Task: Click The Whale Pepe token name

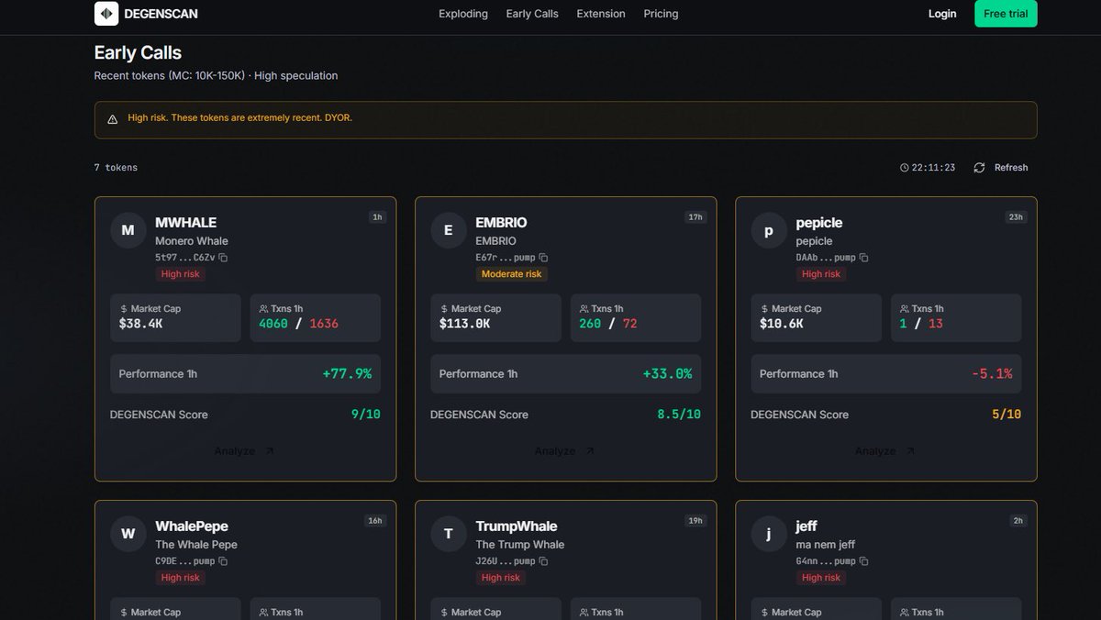Action: click(196, 545)
